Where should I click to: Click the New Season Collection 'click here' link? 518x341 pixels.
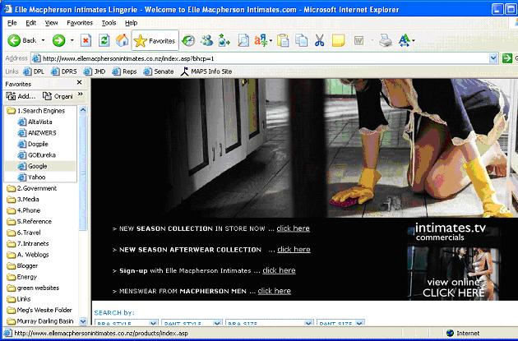click(293, 228)
